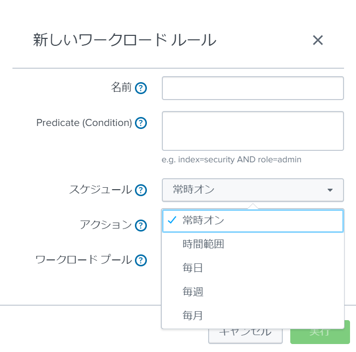
Task: Open the Predicate (Condition) help icon
Action: 141,123
